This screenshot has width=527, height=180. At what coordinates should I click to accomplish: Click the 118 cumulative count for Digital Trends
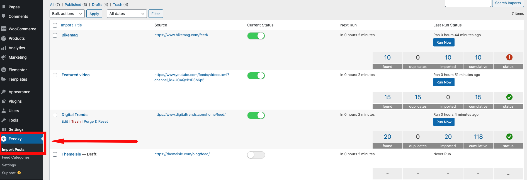click(x=478, y=137)
